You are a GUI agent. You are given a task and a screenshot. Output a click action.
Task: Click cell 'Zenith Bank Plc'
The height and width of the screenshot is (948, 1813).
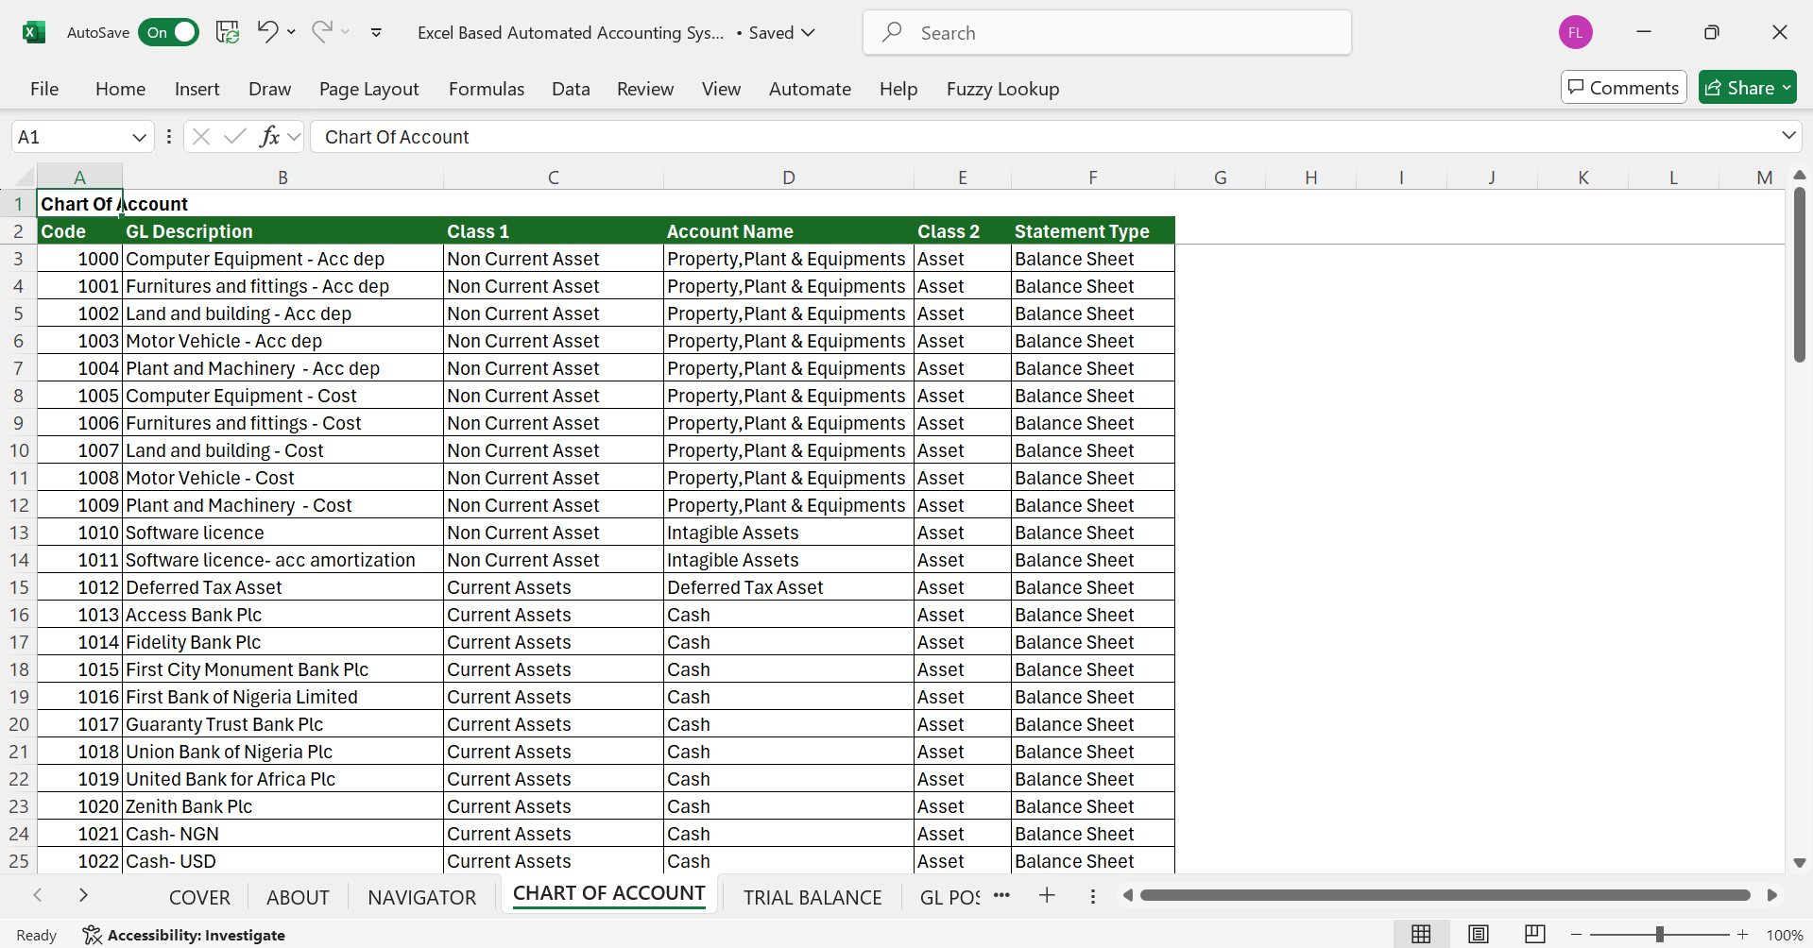point(282,806)
